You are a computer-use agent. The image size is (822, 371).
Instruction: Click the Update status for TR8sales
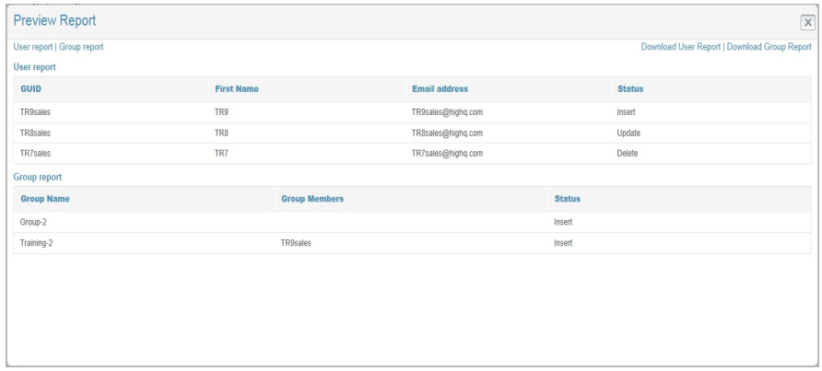[628, 133]
